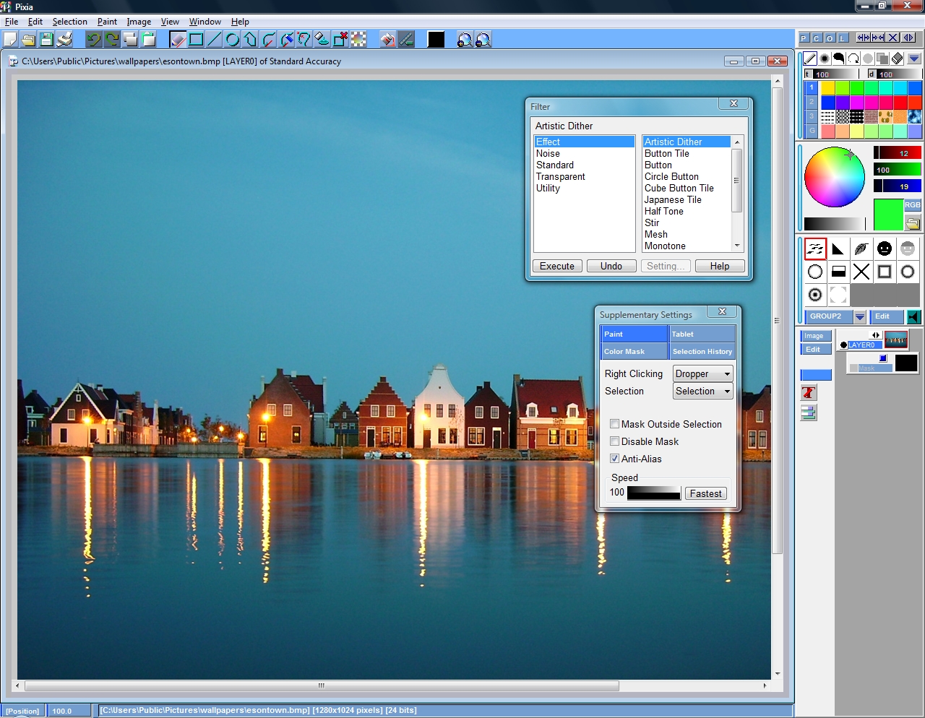Choose the leaf-shaped brush tip

(861, 249)
